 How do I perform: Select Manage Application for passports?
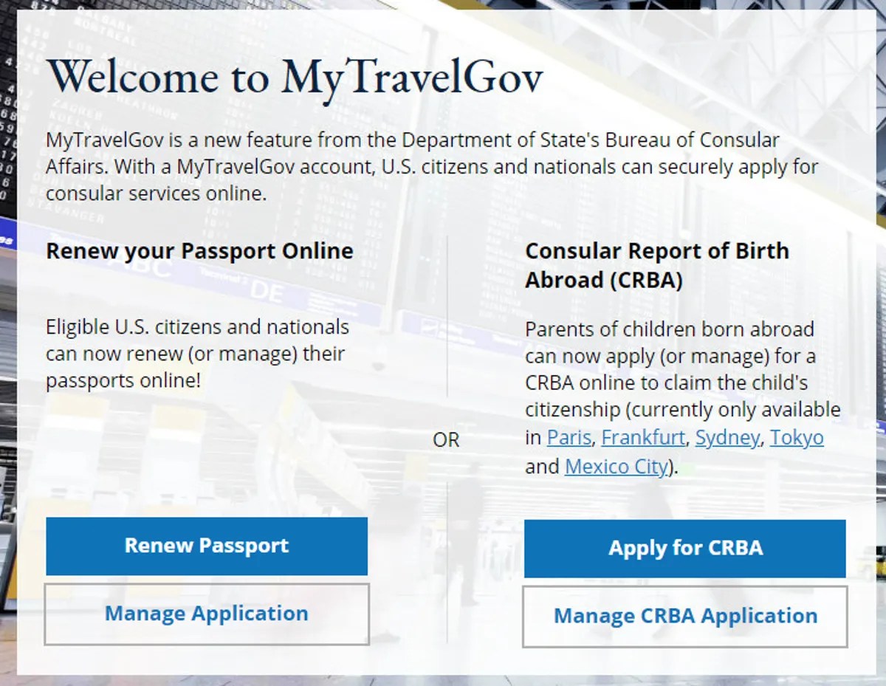207,614
